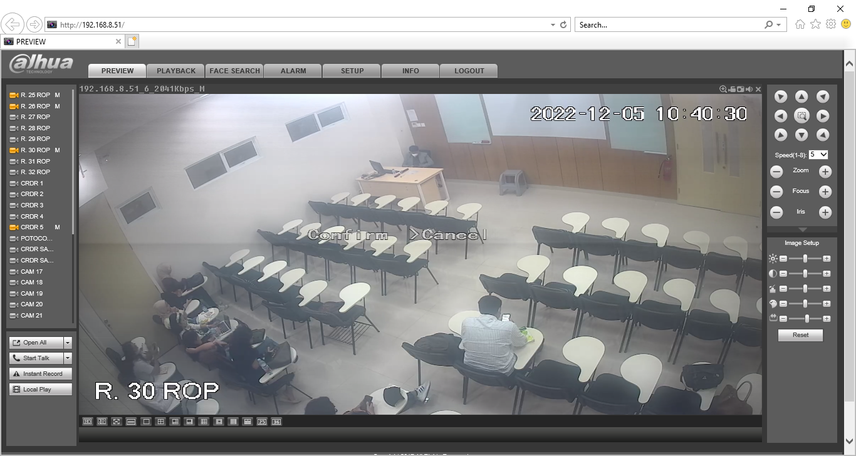Increase Focus with the plus button
Image resolution: width=856 pixels, height=456 pixels.
click(x=825, y=192)
